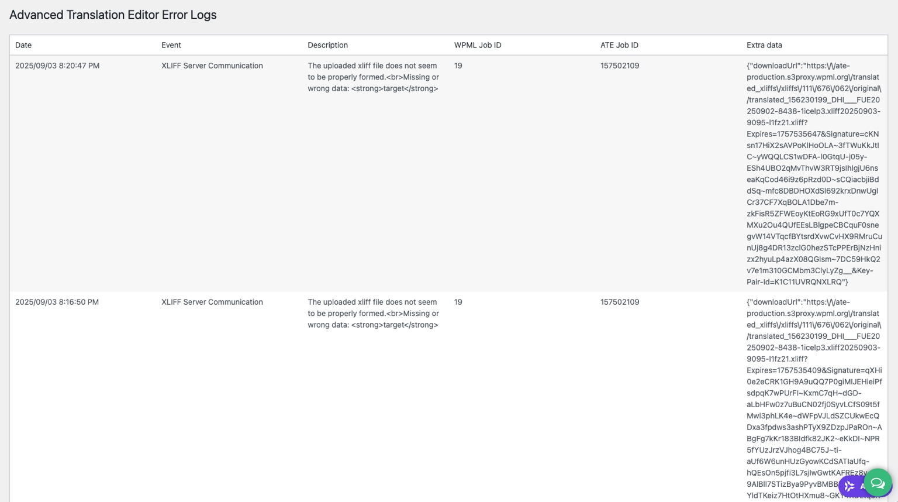Click the 8:16:50 PM log date
Screen dimensions: 898x502
pyautogui.click(x=57, y=302)
